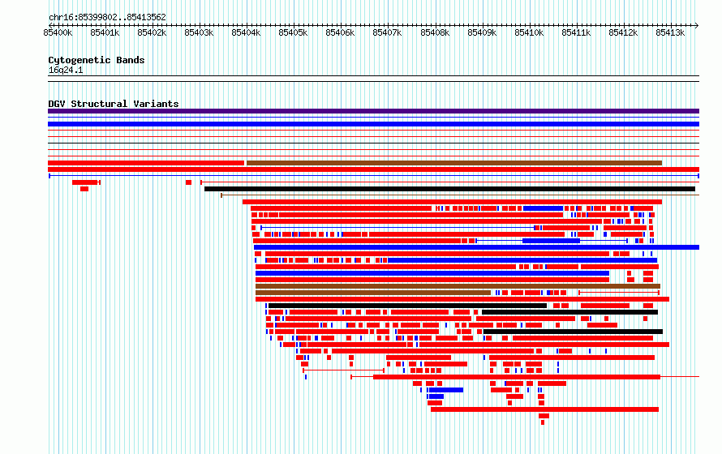Viewport: 722px width, 454px height.
Task: Select the thick blue full-width variant bar
Action: pyautogui.click(x=373, y=124)
